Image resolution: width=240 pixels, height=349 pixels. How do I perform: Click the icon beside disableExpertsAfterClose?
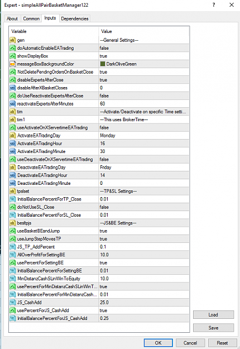click(13, 80)
